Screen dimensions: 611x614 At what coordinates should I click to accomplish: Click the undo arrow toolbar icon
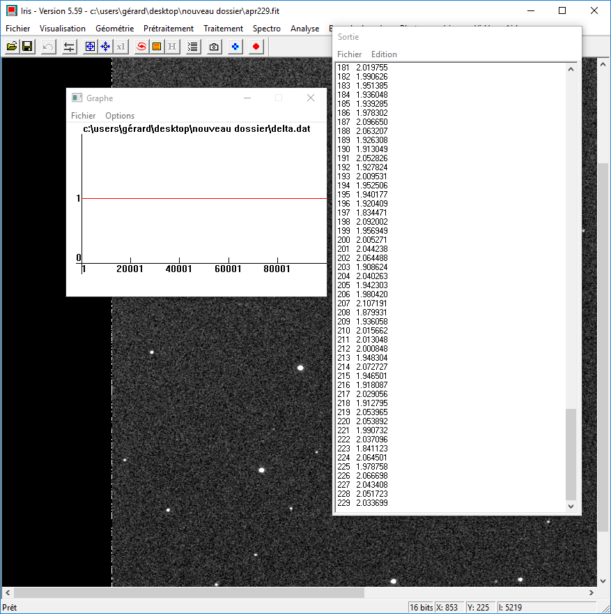[48, 47]
